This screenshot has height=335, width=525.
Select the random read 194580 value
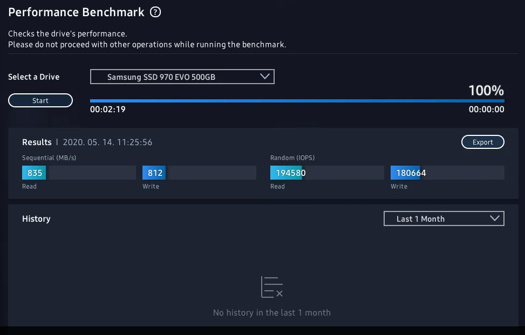(291, 173)
